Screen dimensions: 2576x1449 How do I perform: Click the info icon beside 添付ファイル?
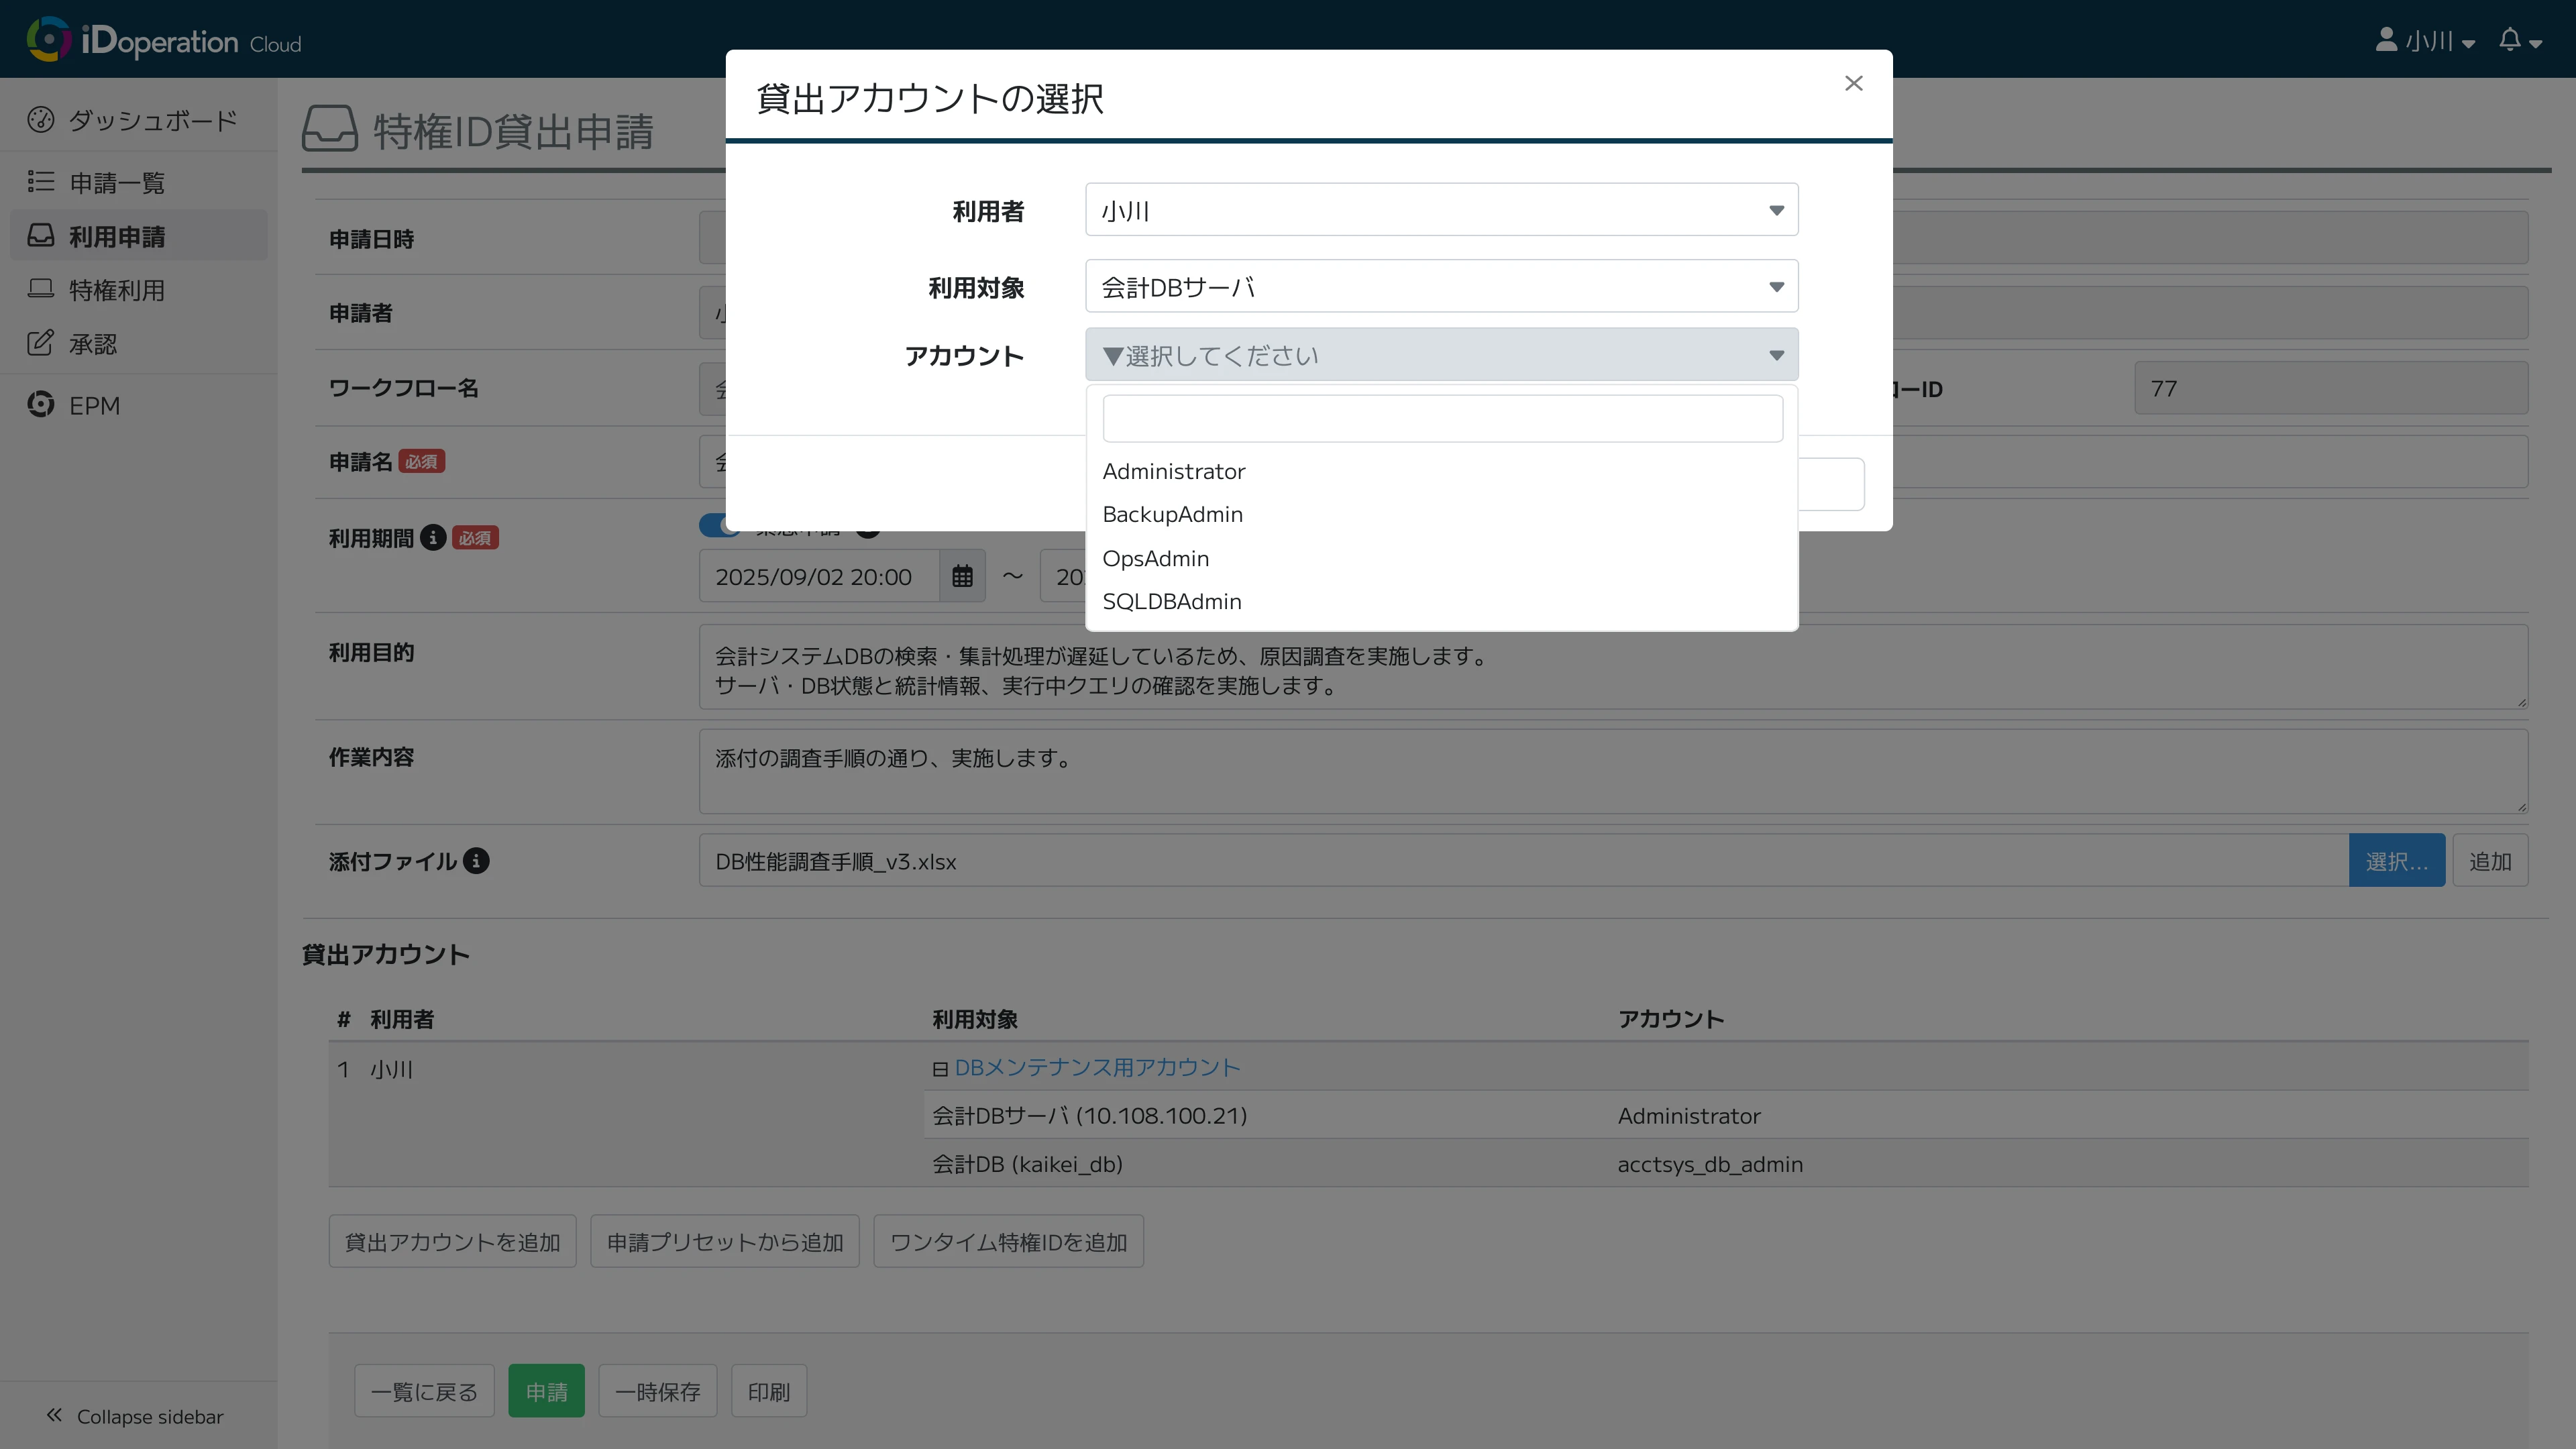click(x=476, y=861)
